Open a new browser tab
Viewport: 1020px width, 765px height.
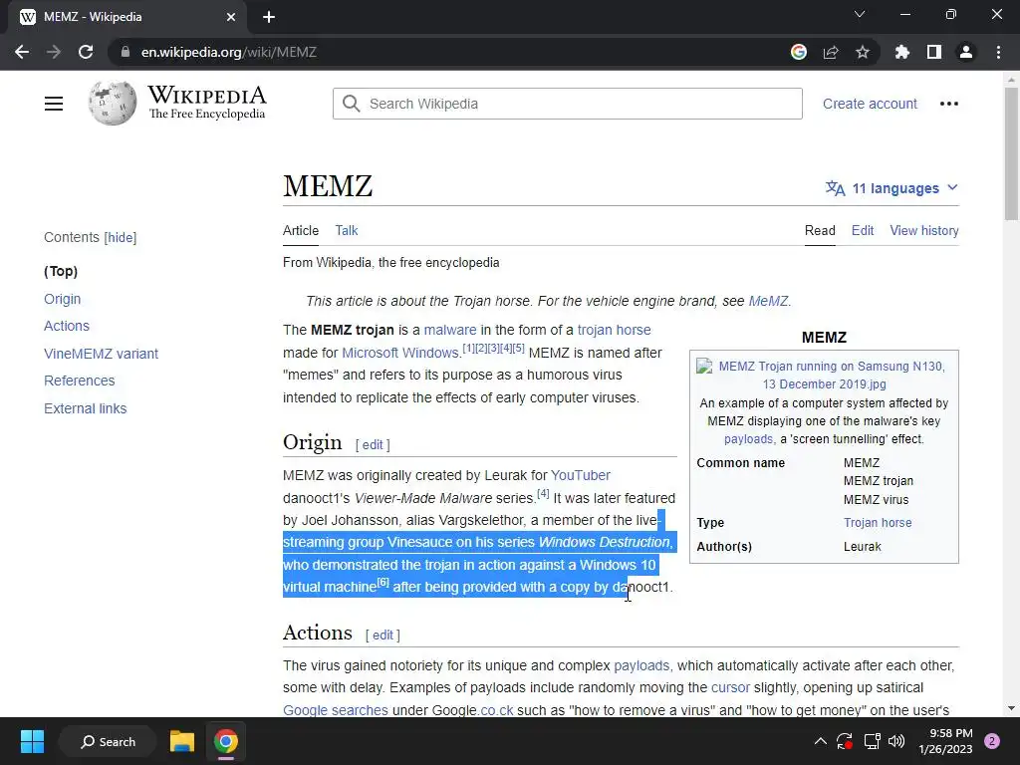pyautogui.click(x=269, y=17)
